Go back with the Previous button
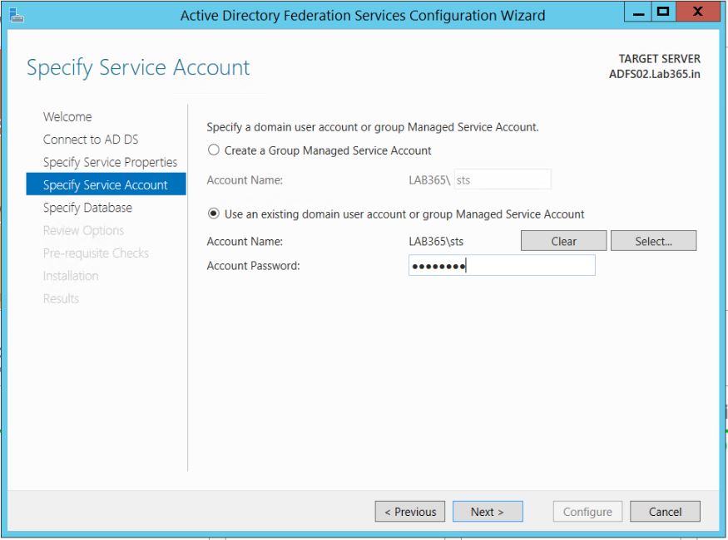This screenshot has height=540, width=728. (x=410, y=512)
